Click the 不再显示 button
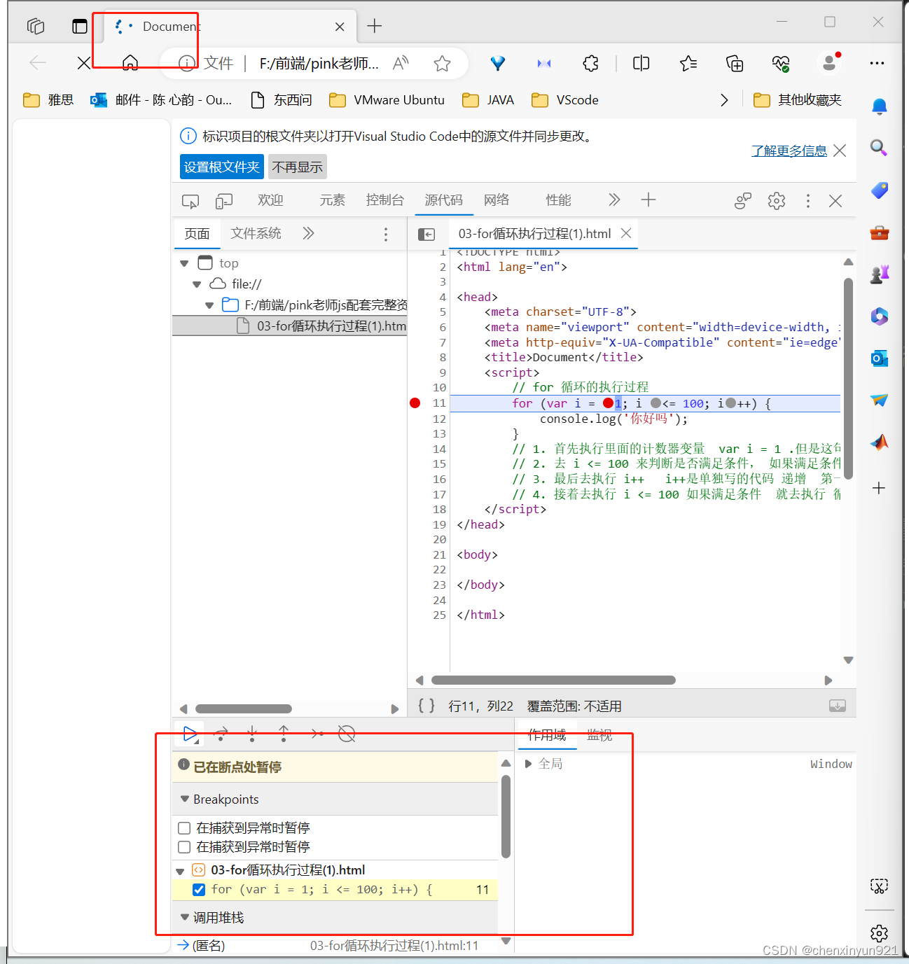 298,167
